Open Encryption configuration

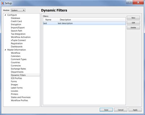16,24
